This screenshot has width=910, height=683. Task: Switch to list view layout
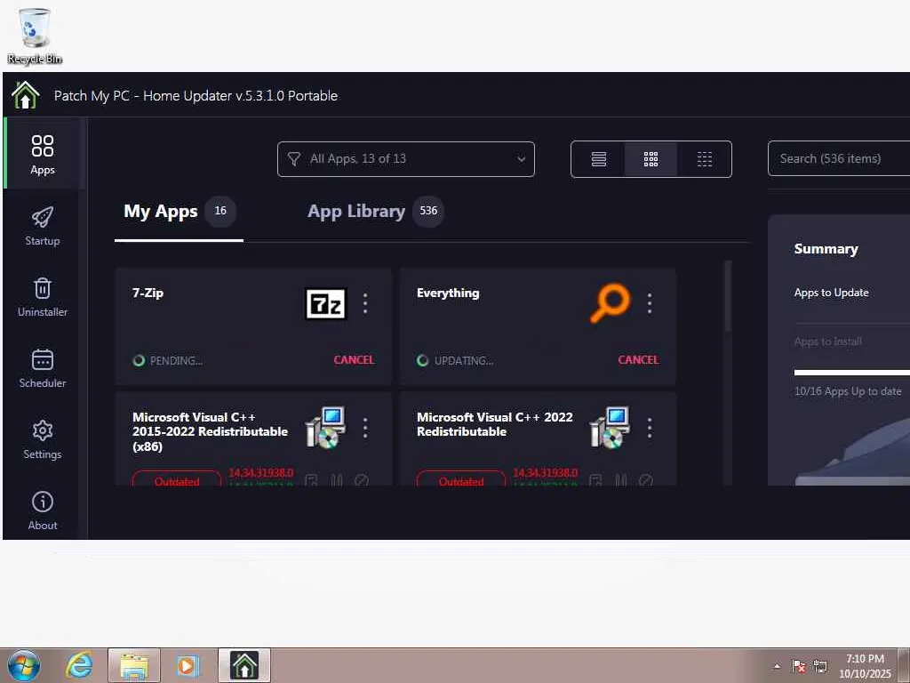point(598,159)
